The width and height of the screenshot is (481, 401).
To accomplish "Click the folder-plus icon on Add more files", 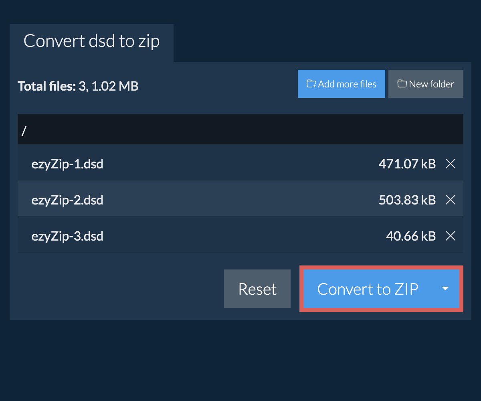I will click(x=311, y=84).
